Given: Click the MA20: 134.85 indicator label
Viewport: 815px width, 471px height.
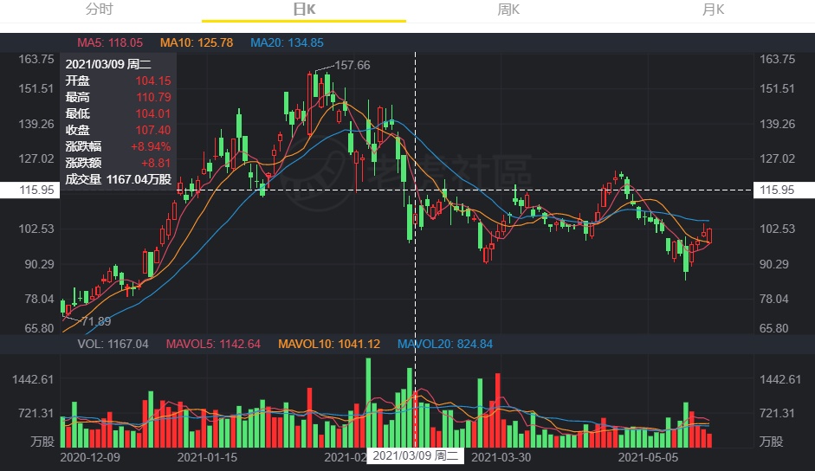Looking at the screenshot, I should click(287, 42).
